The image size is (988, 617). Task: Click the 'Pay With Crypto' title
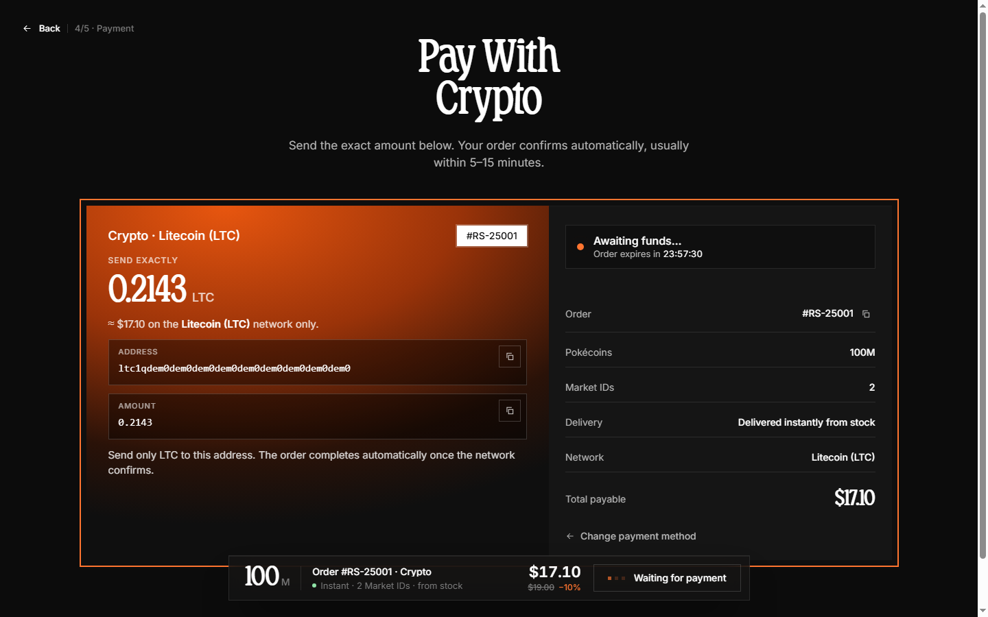click(x=489, y=77)
